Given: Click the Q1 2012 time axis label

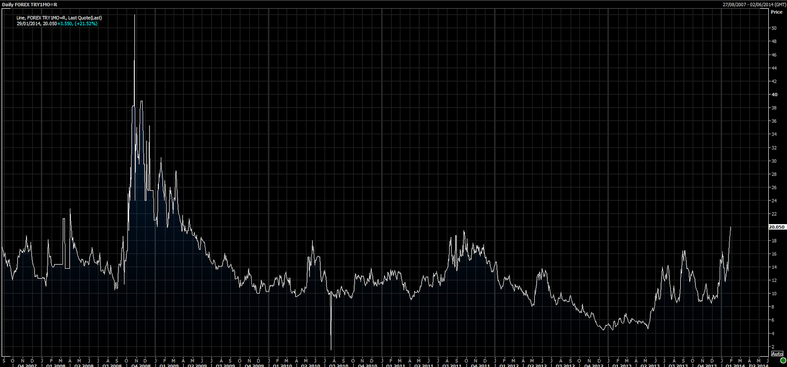Looking at the screenshot, I should pyautogui.click(x=509, y=365).
